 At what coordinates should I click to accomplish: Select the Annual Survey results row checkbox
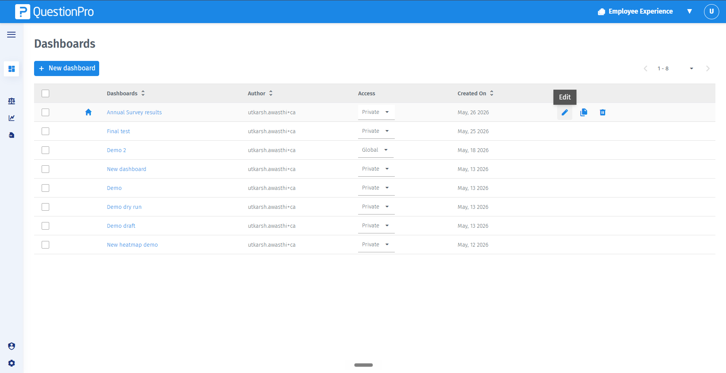45,112
